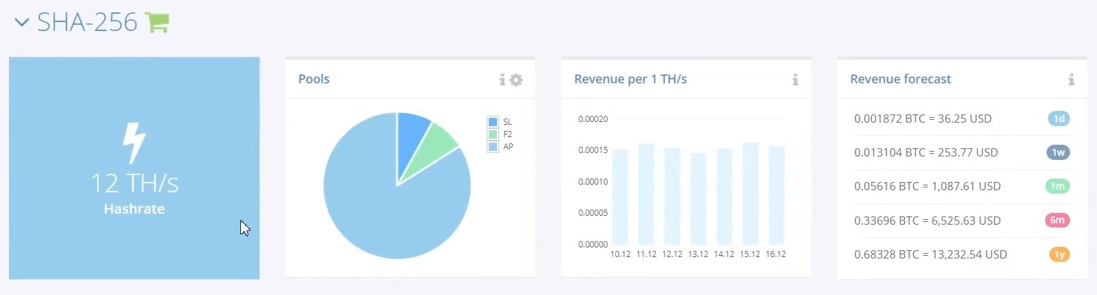Click the 1m forecast badge
This screenshot has width=1097, height=295.
click(x=1058, y=186)
